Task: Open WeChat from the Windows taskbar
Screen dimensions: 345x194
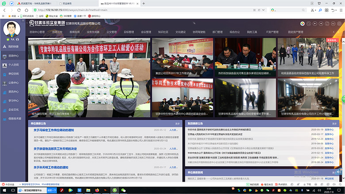Action: (123, 190)
